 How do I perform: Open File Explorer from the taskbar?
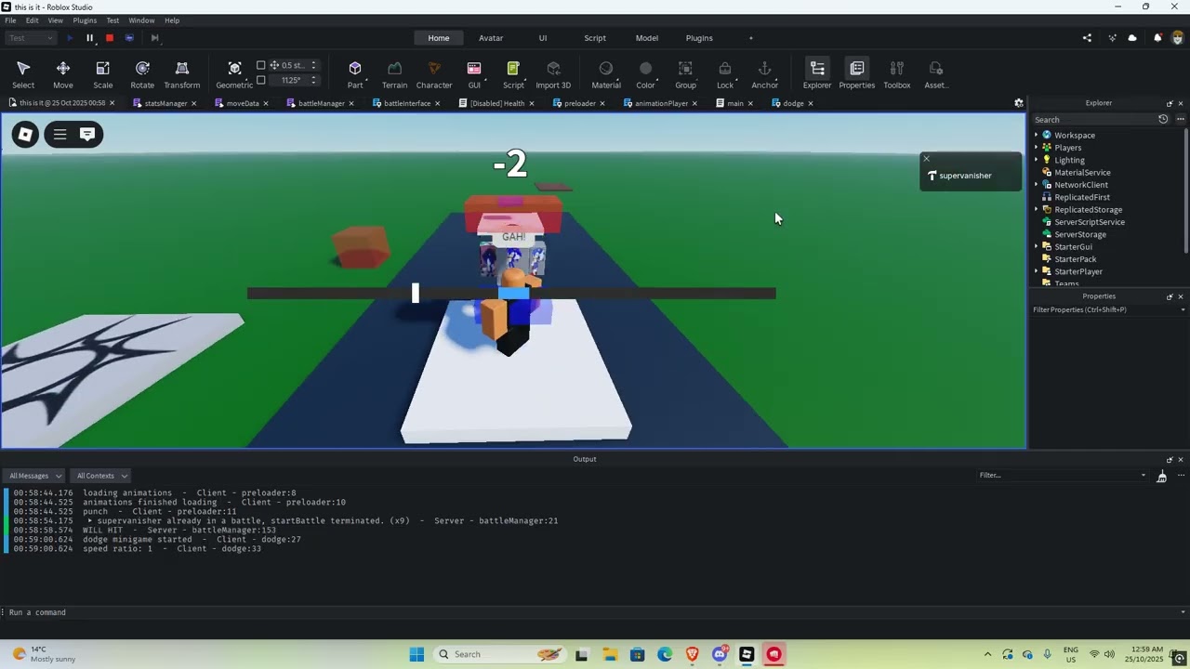[x=609, y=654]
